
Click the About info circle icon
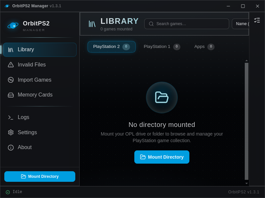[11, 147]
